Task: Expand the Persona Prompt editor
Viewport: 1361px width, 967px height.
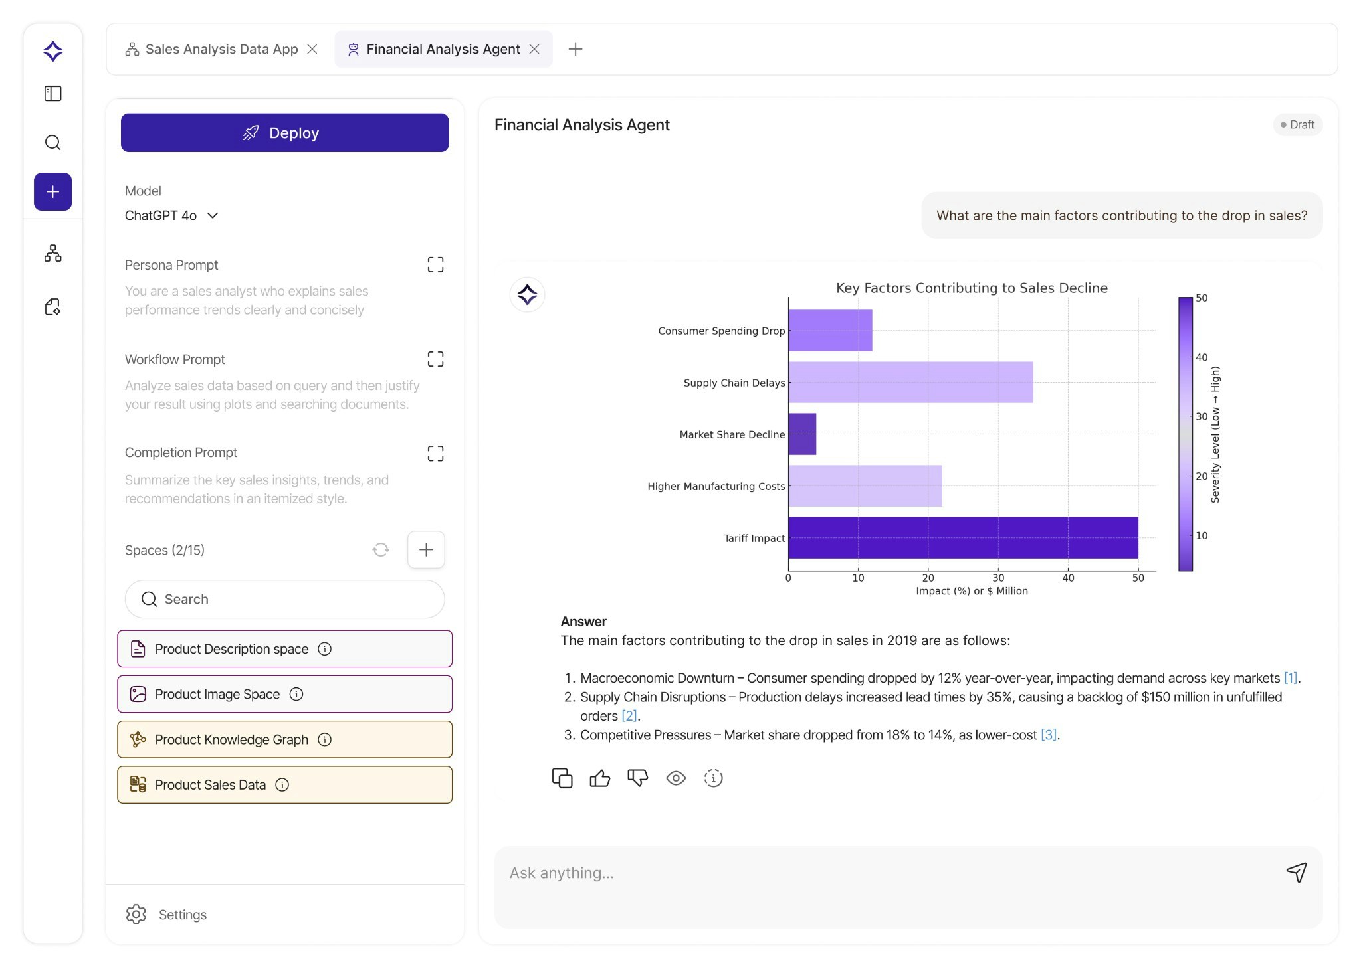Action: [x=435, y=265]
